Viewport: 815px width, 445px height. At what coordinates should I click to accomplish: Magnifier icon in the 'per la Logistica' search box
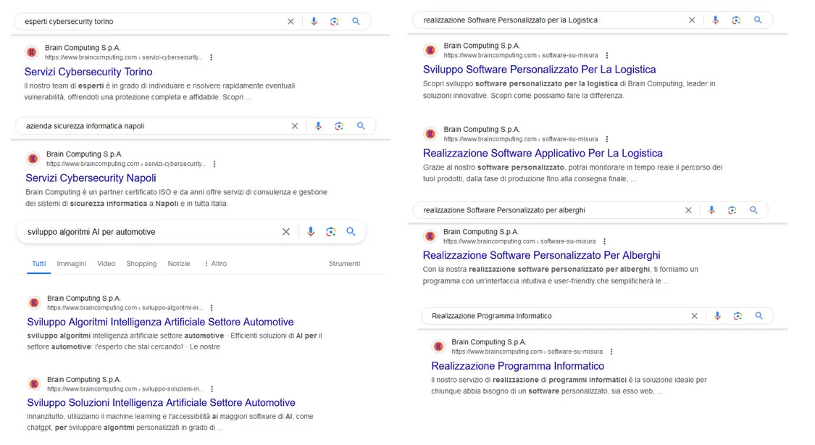758,20
